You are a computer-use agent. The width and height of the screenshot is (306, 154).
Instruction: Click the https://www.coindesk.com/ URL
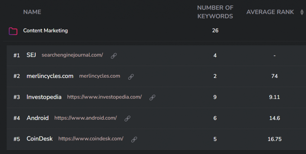click(91, 139)
